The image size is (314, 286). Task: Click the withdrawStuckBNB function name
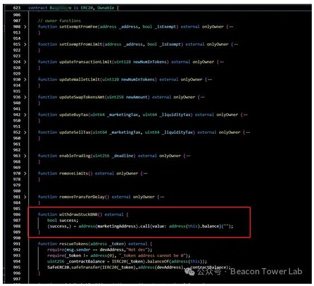point(78,215)
